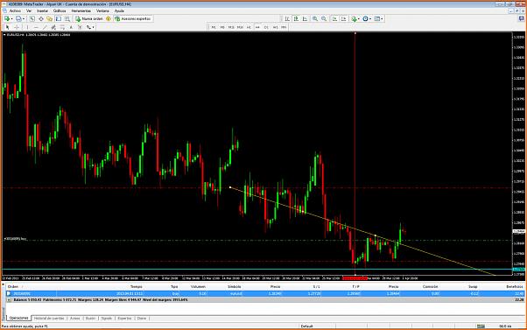The image size is (527, 330).
Task: Select the text label tool
Action: pos(80,27)
